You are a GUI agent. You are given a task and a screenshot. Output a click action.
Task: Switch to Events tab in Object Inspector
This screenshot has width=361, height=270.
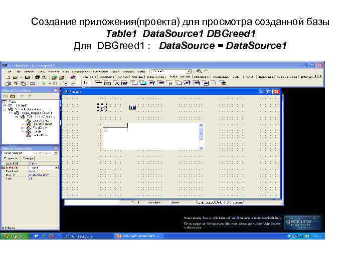(x=28, y=158)
